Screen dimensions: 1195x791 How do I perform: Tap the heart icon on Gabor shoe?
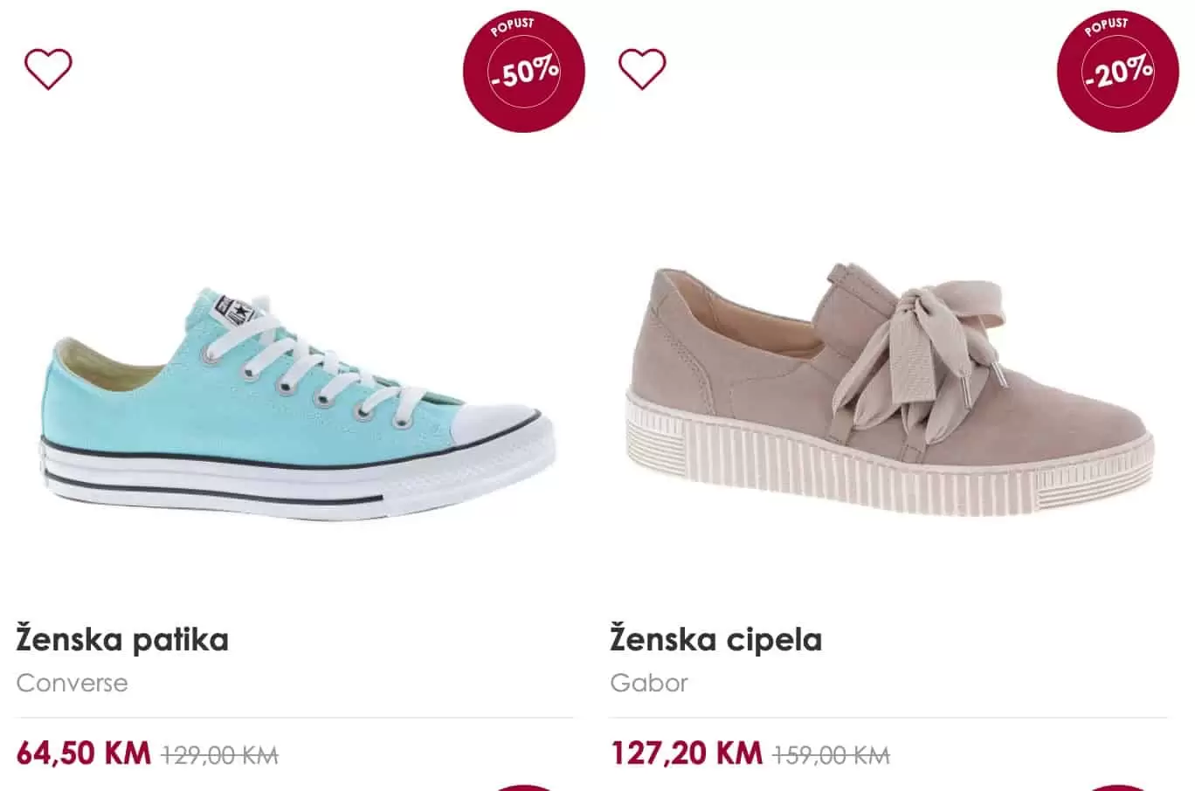pyautogui.click(x=642, y=69)
